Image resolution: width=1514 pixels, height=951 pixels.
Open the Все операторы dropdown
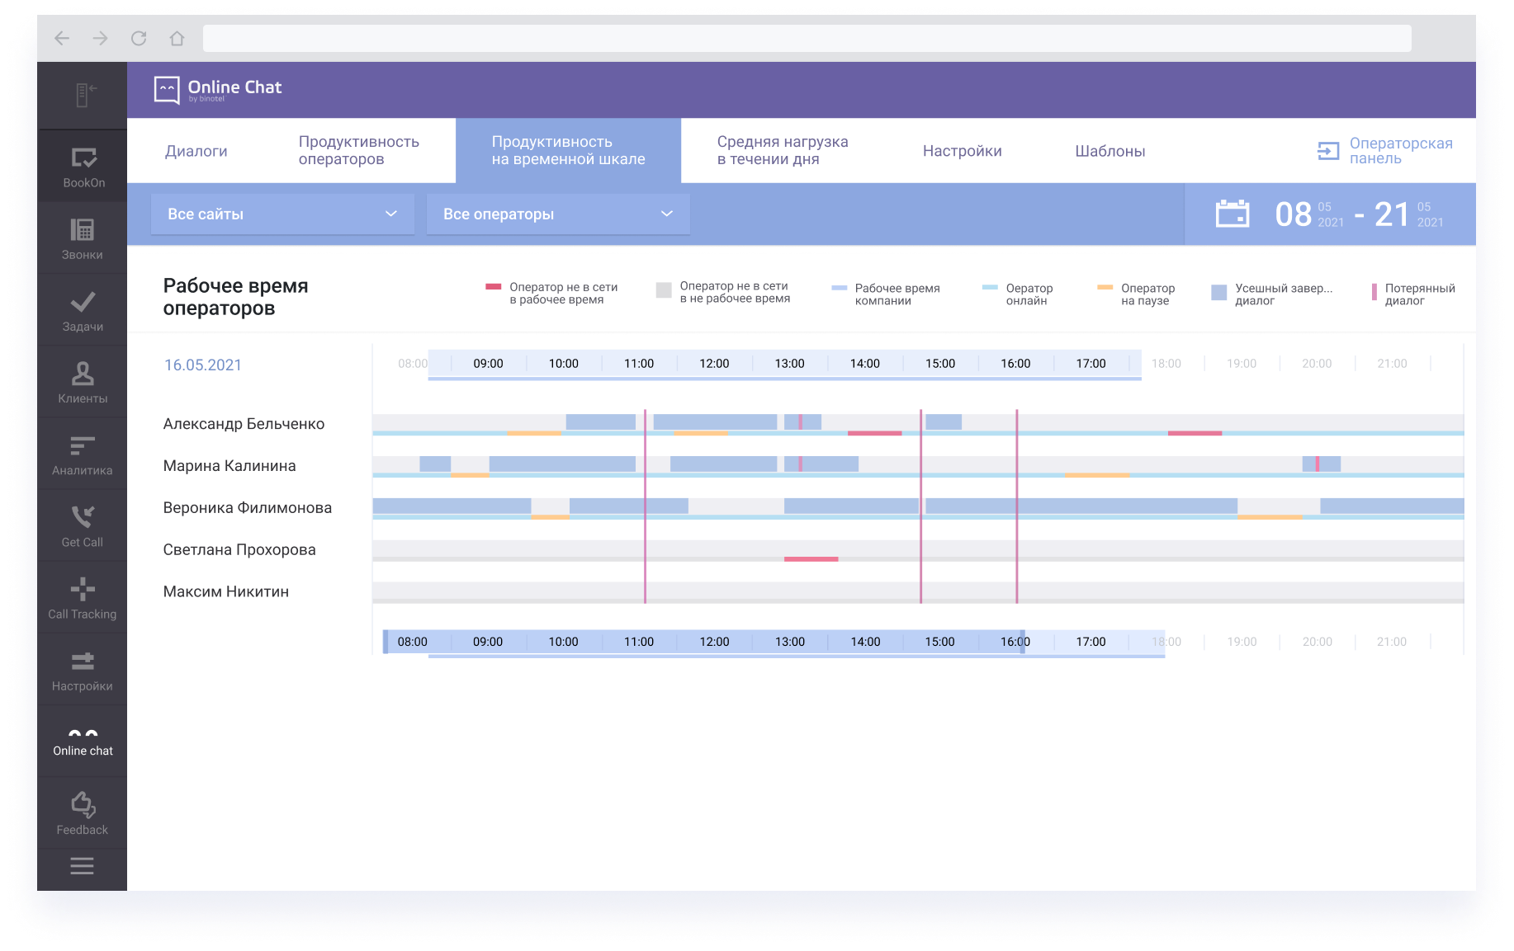[x=558, y=214]
